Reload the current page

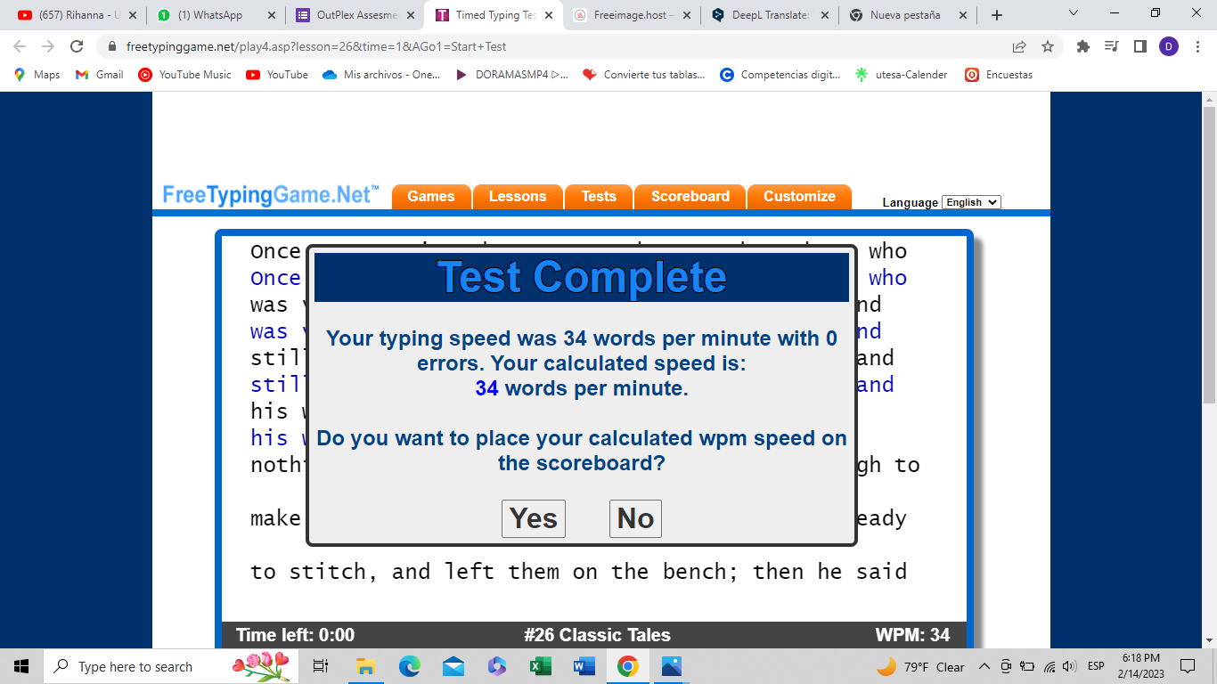click(x=77, y=46)
